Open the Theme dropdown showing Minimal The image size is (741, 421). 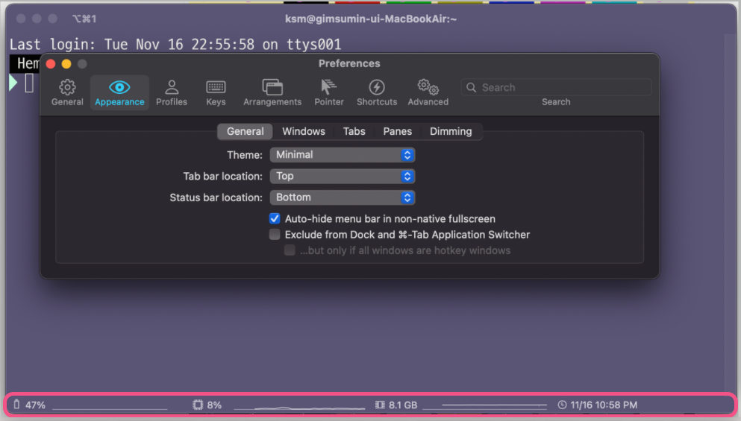pos(343,155)
